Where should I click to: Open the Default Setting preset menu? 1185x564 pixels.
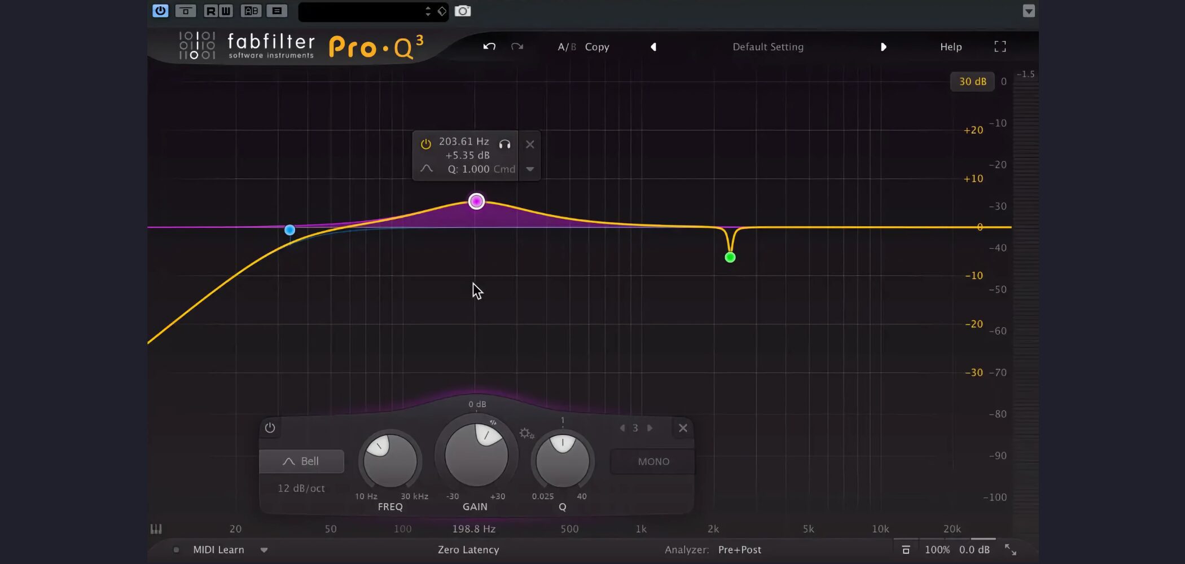tap(768, 47)
